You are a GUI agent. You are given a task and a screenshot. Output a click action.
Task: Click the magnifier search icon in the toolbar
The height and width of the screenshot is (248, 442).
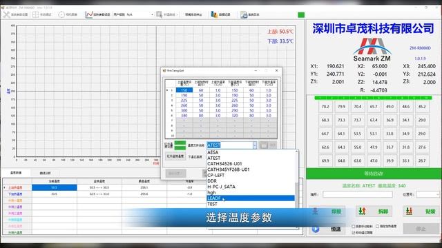tap(159, 14)
